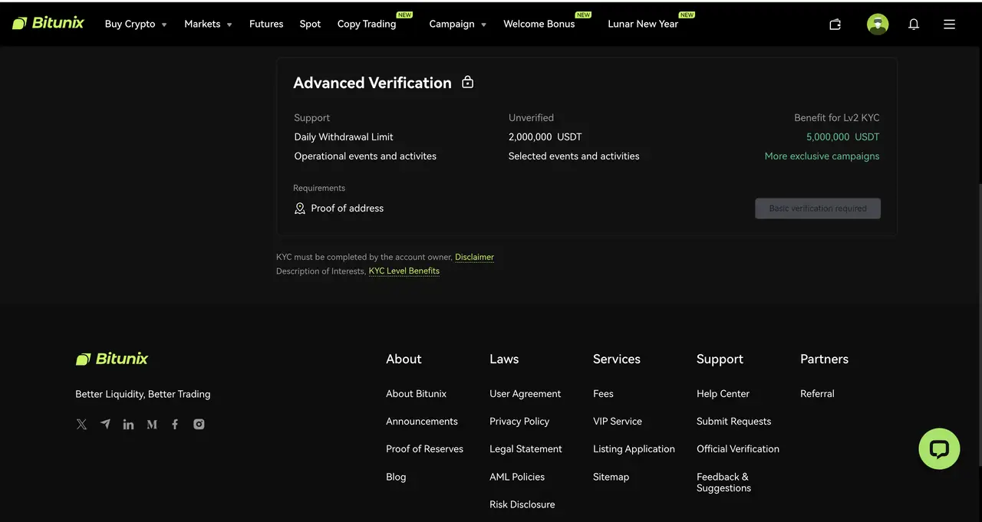
Task: Open the notification bell
Action: point(914,24)
